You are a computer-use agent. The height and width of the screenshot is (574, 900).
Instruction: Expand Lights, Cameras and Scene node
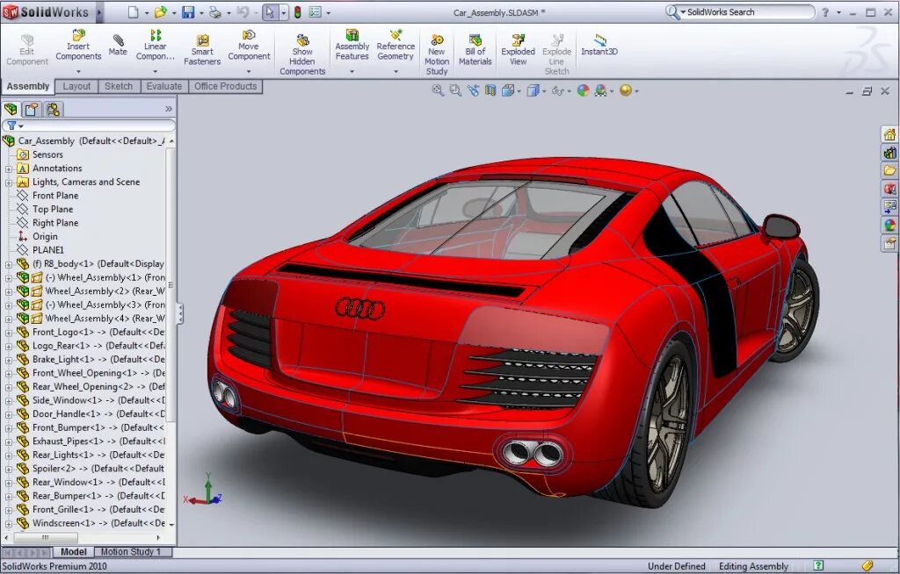tap(9, 183)
